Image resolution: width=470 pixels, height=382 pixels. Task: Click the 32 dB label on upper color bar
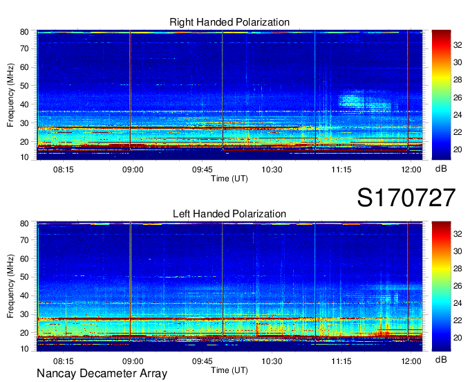[x=458, y=45]
